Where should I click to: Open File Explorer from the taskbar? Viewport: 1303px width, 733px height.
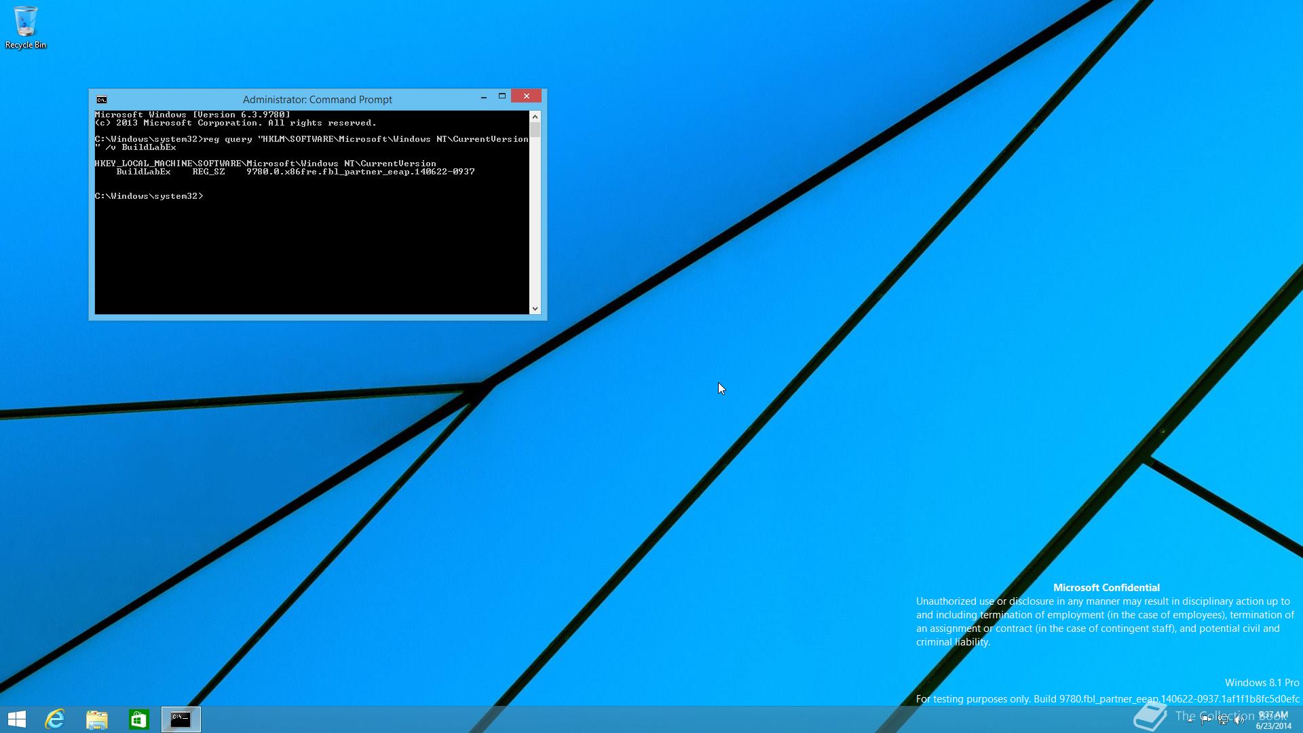click(x=97, y=719)
